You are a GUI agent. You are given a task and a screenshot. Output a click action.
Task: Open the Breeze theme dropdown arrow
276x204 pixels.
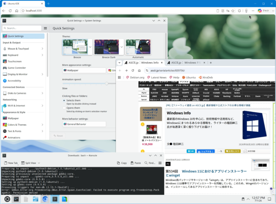[x=90, y=47]
